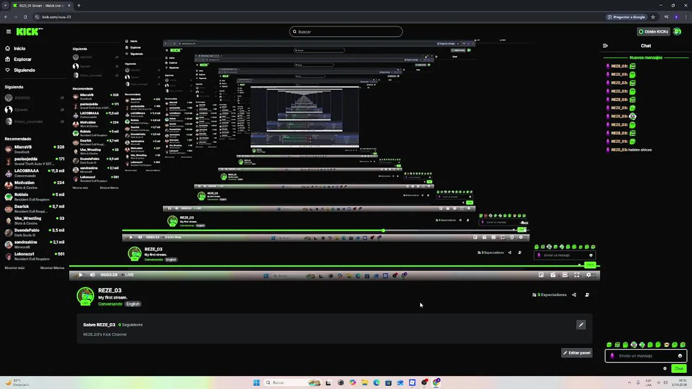Toggle theater mode in the player
Viewport: 692px width, 389px height.
coord(565,275)
